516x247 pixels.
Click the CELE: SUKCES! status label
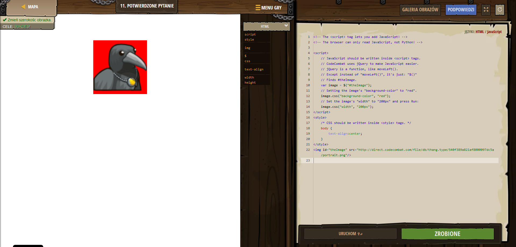[17, 27]
